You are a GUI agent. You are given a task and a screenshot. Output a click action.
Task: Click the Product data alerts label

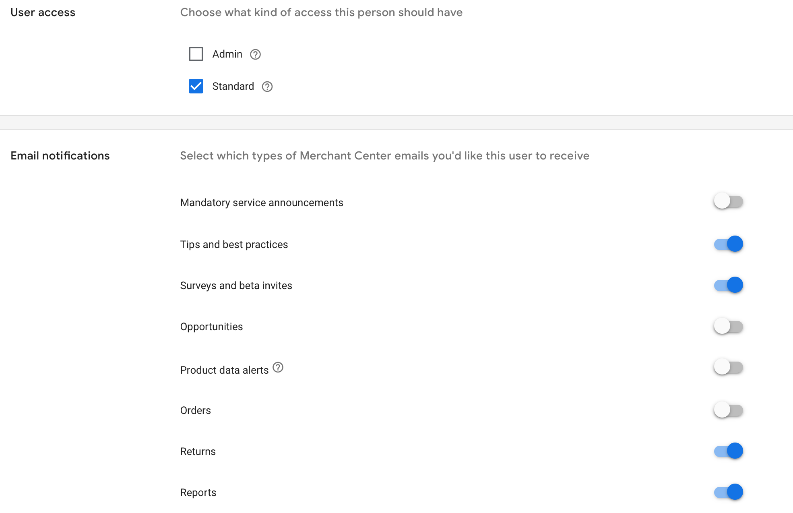(224, 370)
